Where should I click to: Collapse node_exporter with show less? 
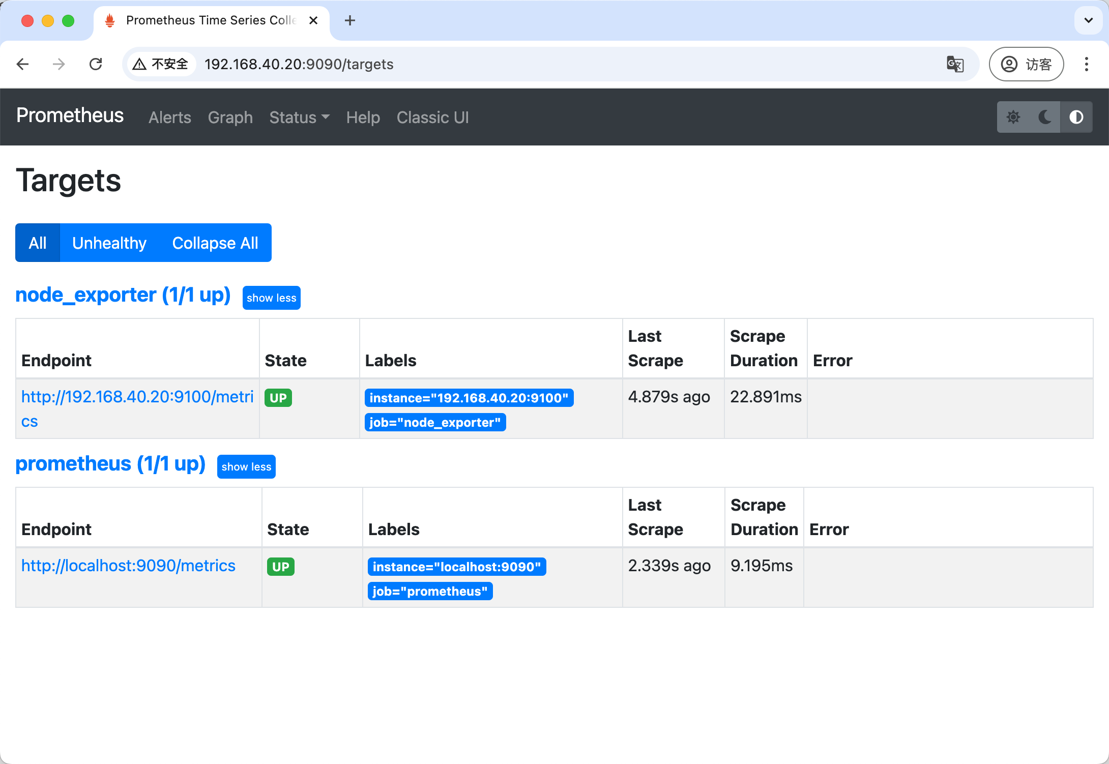271,298
